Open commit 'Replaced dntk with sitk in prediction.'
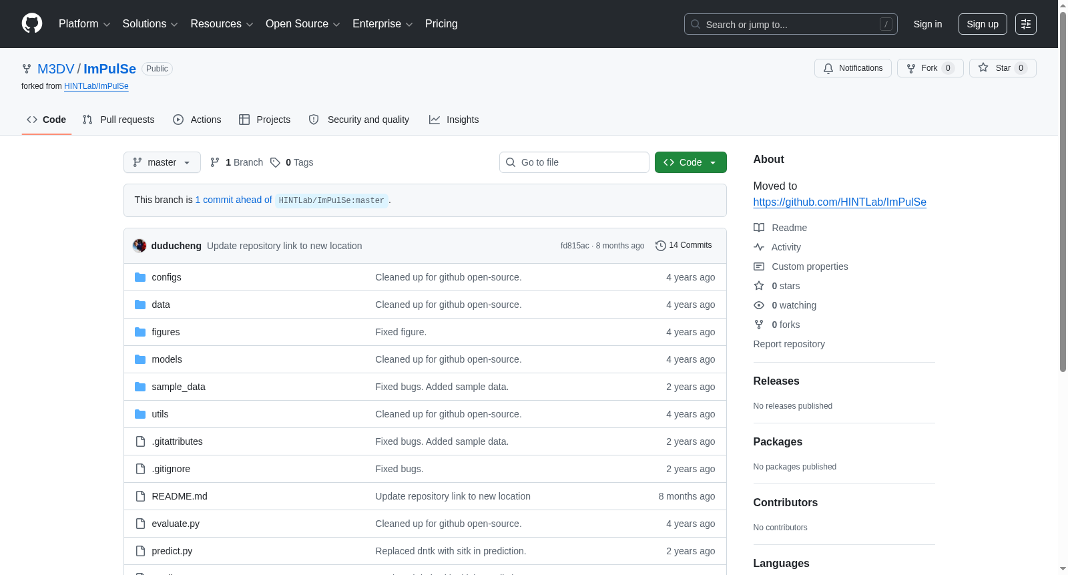 tap(451, 551)
